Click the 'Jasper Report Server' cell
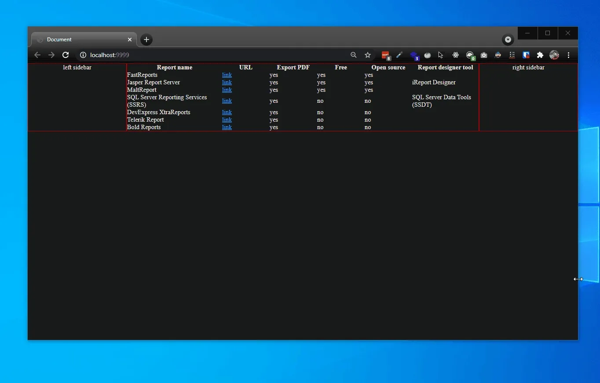Viewport: 600px width, 383px height. (x=154, y=83)
